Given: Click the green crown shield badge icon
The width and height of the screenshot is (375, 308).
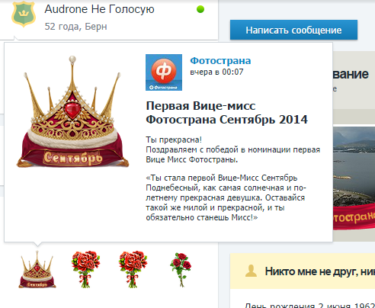Looking at the screenshot, I should click(24, 14).
